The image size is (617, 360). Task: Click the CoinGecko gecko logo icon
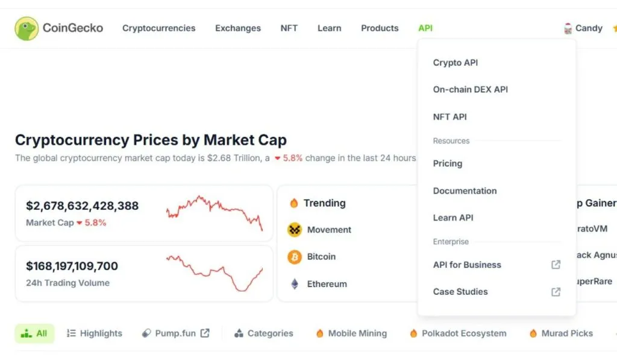[27, 28]
